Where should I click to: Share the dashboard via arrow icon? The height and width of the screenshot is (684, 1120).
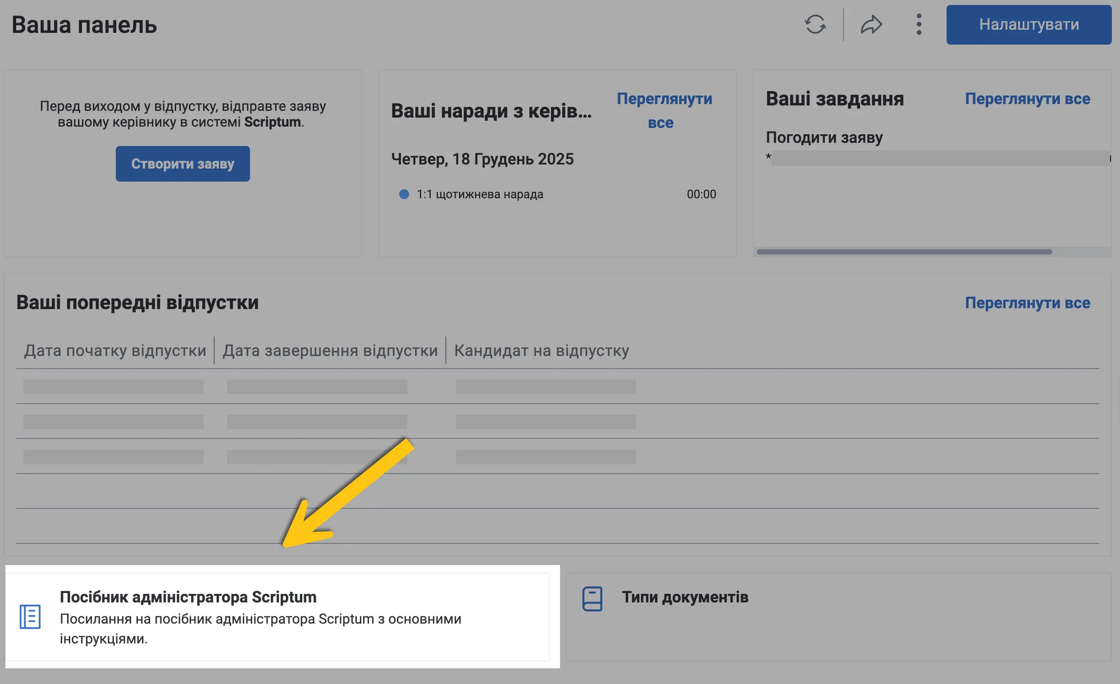871,24
